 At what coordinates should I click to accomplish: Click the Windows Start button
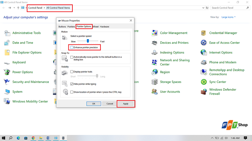tap(3, 138)
